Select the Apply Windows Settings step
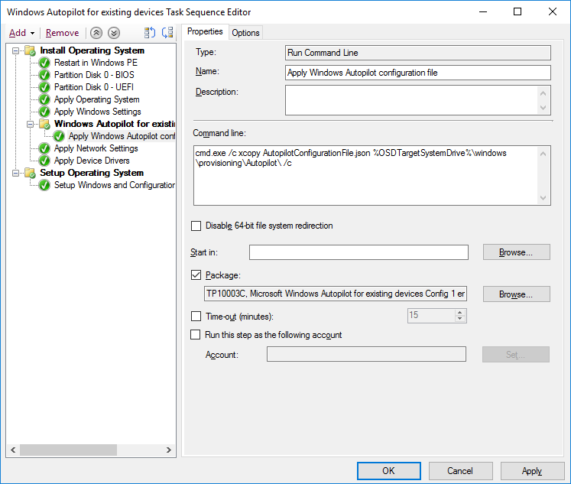Screen dimensions: 571x484 [x=98, y=112]
